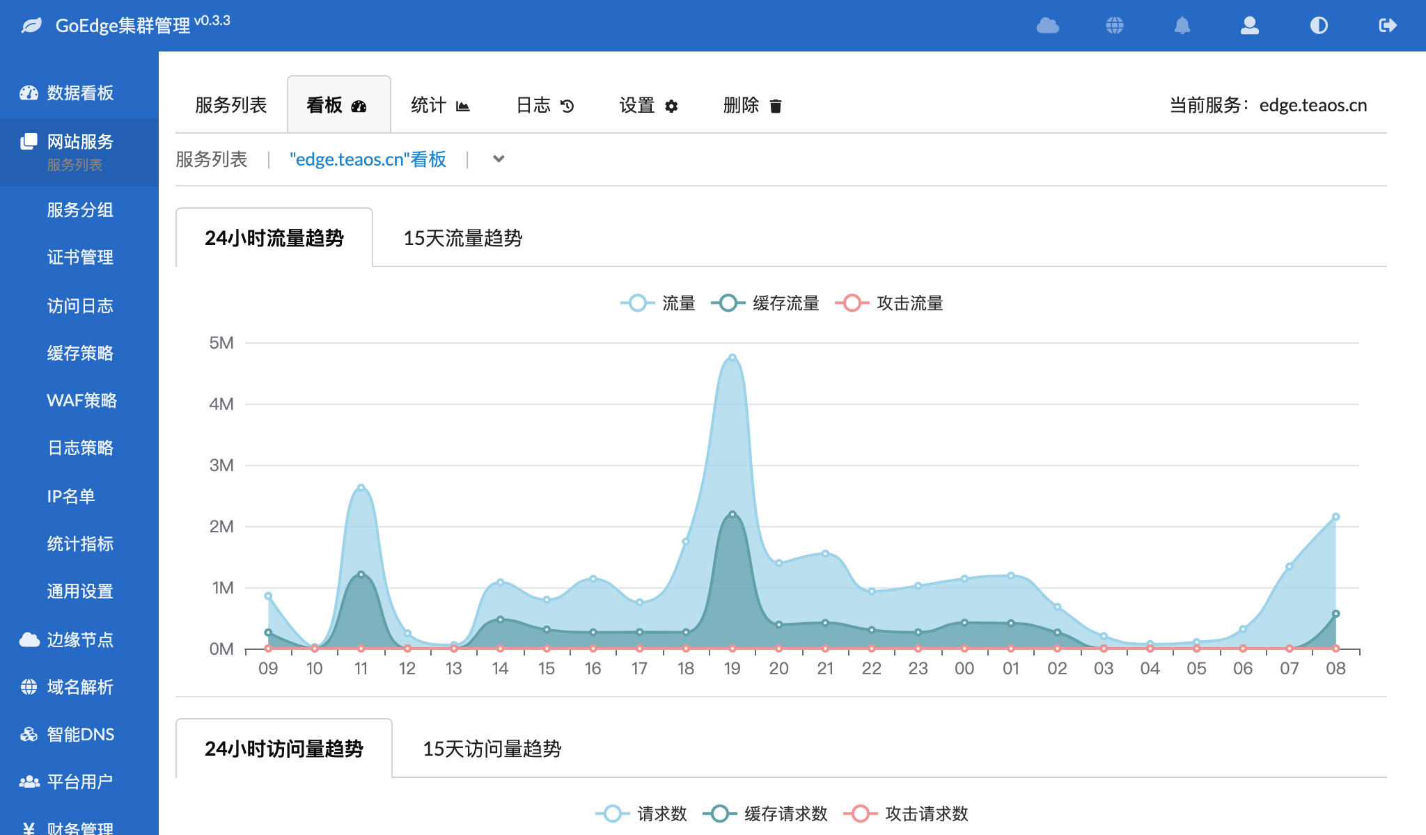Click the "edge.teaos.cn"看板 breadcrumb link
This screenshot has width=1426, height=835.
368,159
